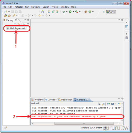
Task: Click the New Android XML File icon
Action: (57, 12)
